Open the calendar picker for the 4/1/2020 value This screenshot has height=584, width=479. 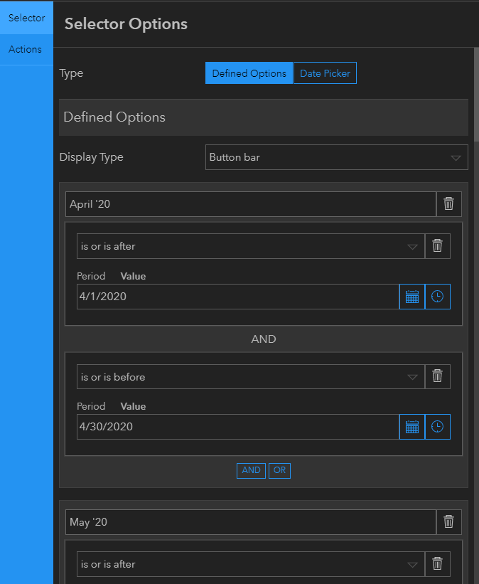tap(411, 297)
